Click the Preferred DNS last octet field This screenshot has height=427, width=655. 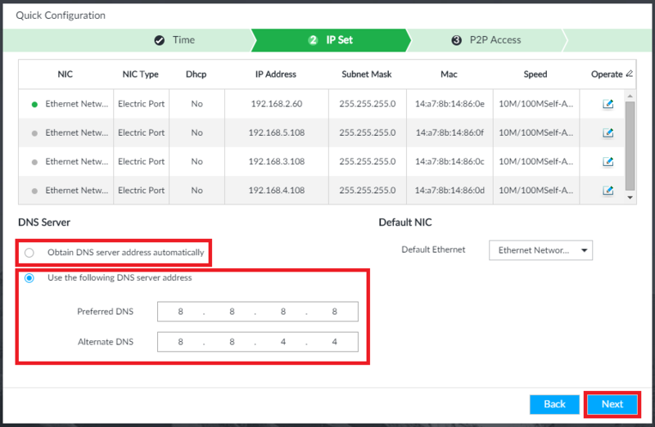(335, 312)
